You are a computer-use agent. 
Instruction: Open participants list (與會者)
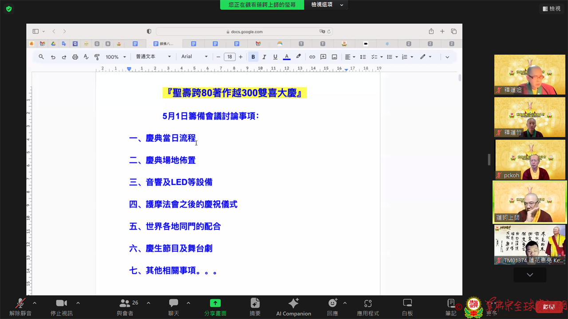tap(125, 307)
